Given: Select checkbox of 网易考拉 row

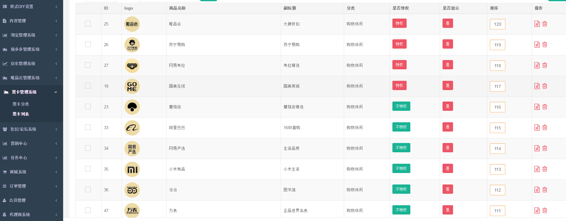Looking at the screenshot, I should coord(88,65).
